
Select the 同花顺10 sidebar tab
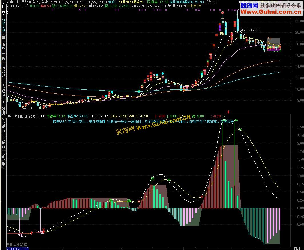point(4,73)
